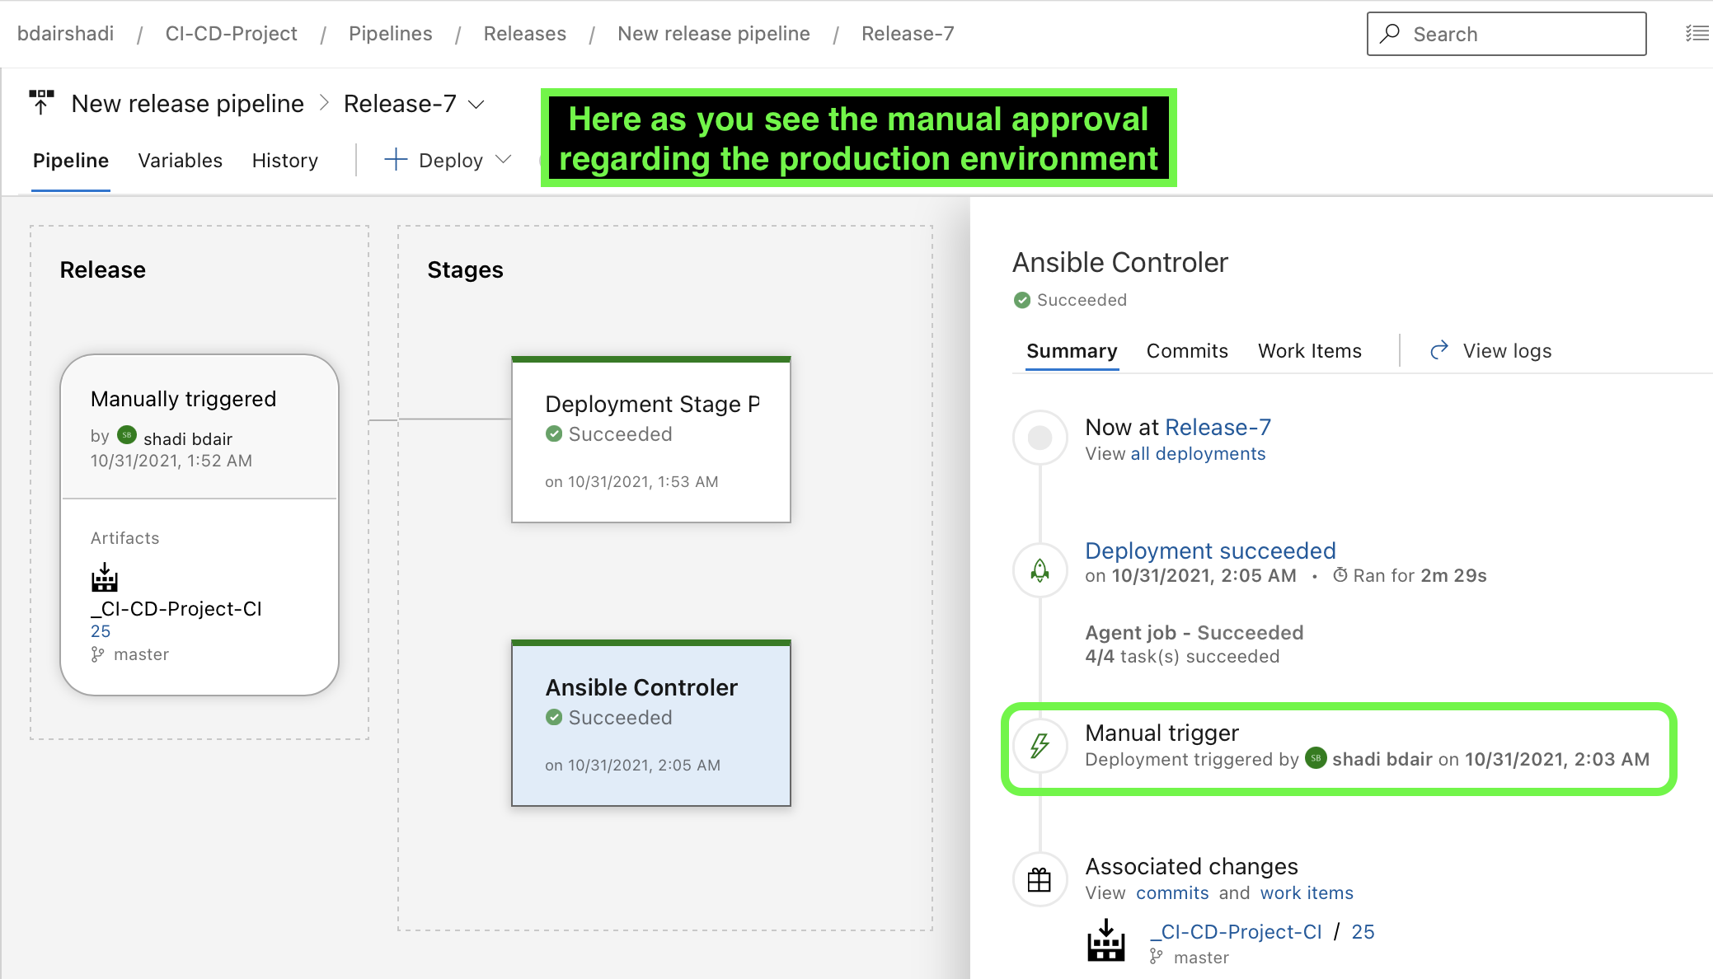Image resolution: width=1713 pixels, height=979 pixels.
Task: Click the list icon next to the search box
Action: 1697,34
